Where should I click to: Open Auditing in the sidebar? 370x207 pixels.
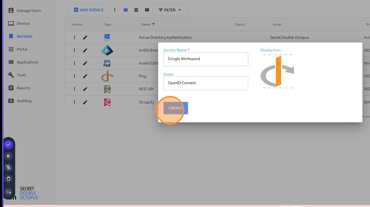tap(24, 101)
